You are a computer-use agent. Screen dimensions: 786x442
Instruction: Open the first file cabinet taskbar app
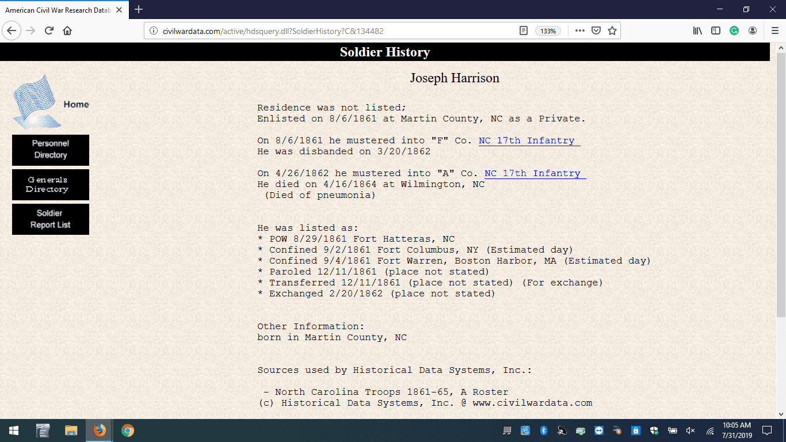(x=43, y=430)
